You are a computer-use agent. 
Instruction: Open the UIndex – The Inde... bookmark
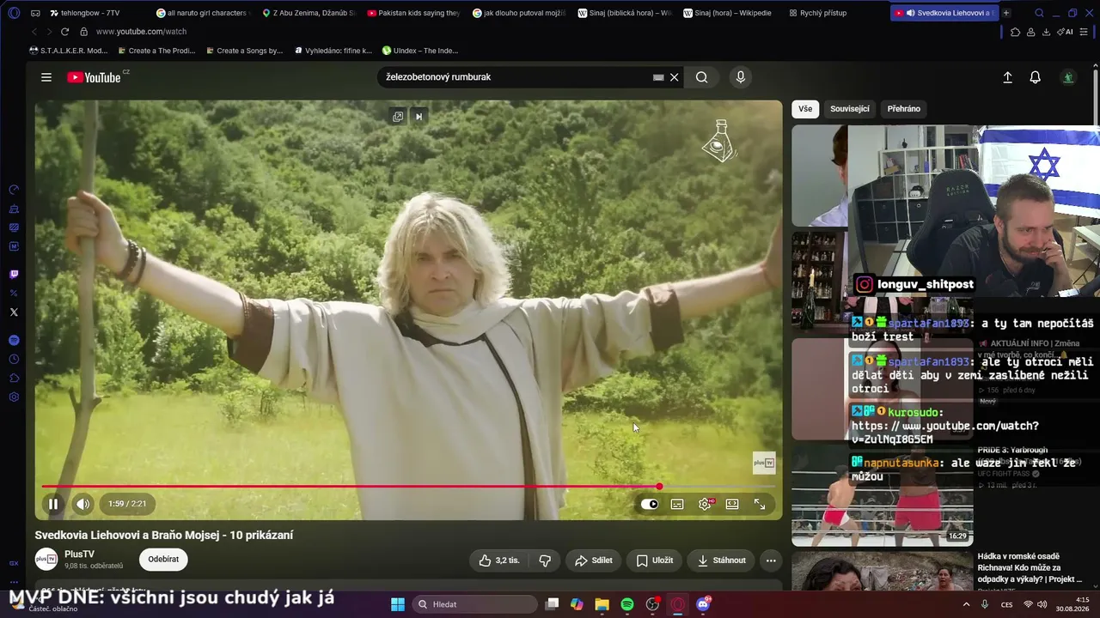pos(420,51)
